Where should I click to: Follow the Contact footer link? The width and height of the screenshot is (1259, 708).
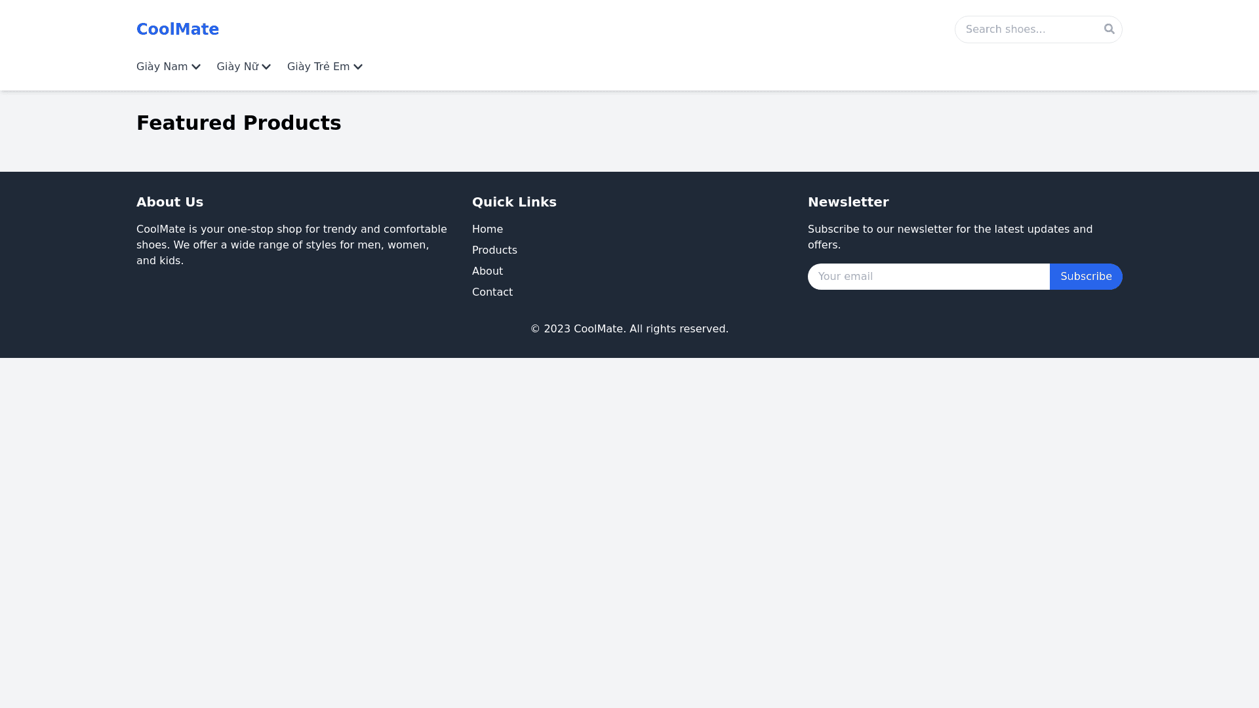[x=492, y=292]
